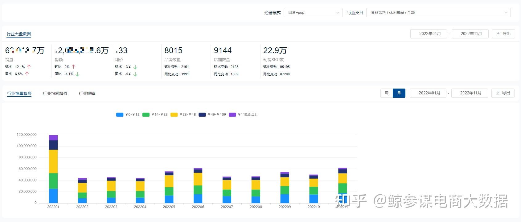Screen dimensions: 521x222
Task: Toggle the ¥14-¥22 green legend swatch
Action: pyautogui.click(x=146, y=115)
